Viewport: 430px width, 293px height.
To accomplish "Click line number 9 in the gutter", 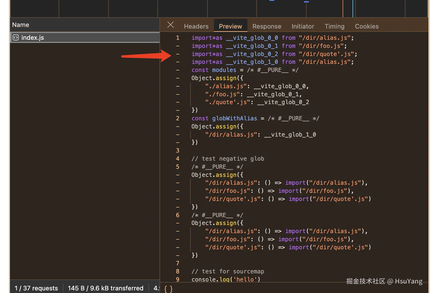I will coord(178,280).
